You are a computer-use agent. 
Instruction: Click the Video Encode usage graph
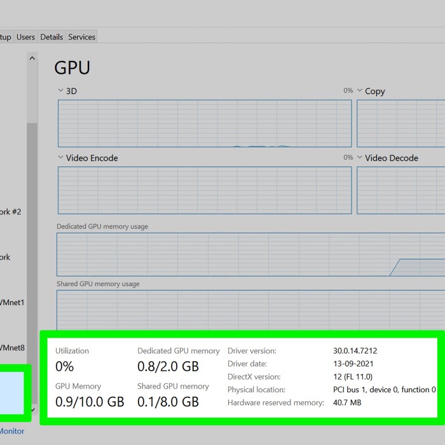click(205, 190)
